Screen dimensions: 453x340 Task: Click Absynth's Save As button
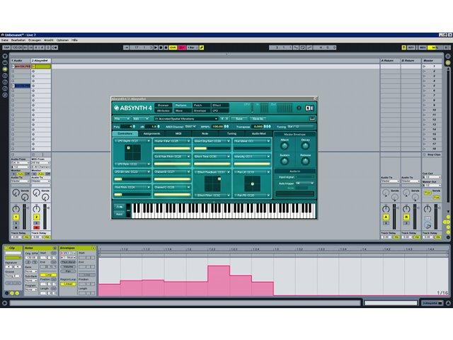[x=258, y=119]
